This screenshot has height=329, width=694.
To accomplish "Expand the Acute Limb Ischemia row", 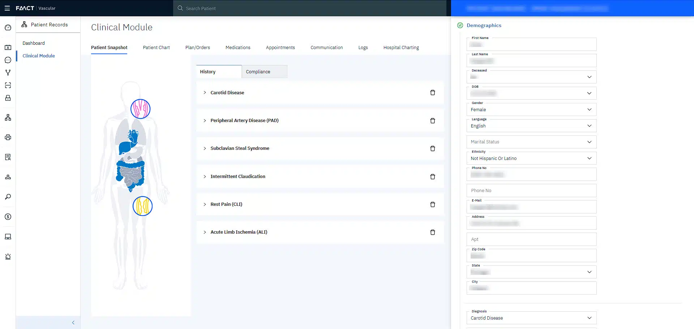I will (x=205, y=232).
